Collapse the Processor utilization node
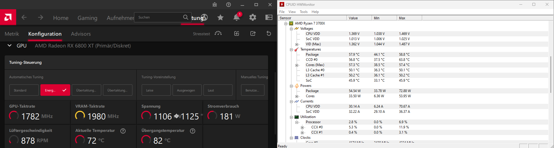554x148 pixels. 297,122
